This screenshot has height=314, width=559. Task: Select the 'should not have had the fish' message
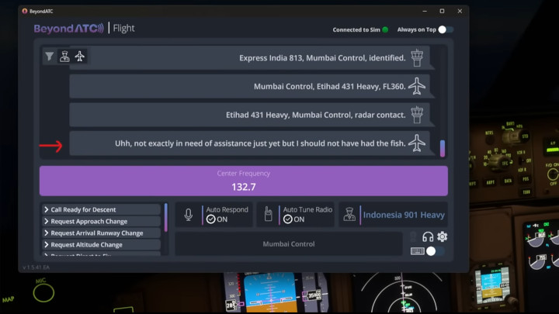coord(249,143)
